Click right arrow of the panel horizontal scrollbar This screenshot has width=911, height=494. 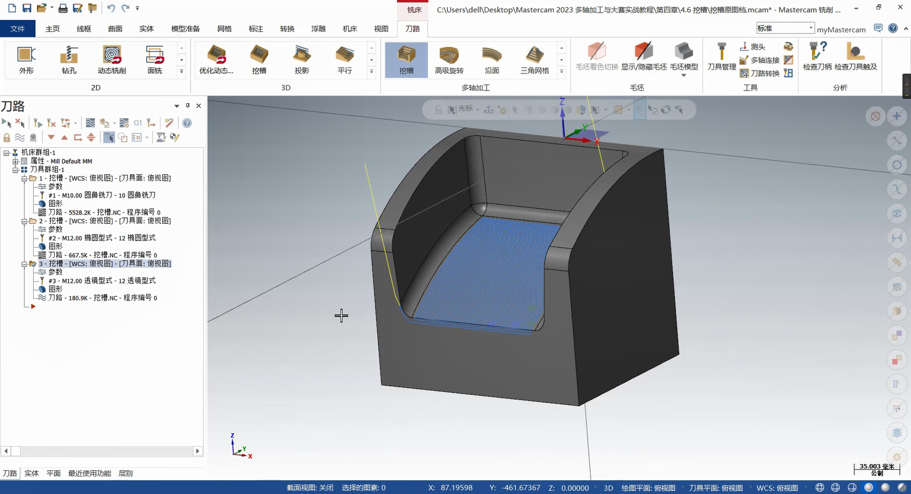coord(197,451)
